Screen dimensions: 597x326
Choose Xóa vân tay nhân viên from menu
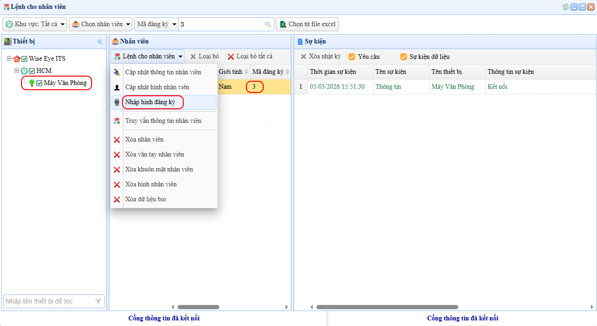tap(155, 155)
